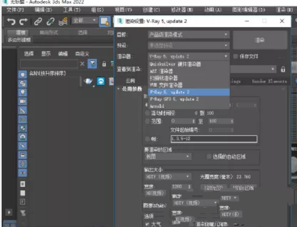Click the small play arrow at lower left
The image size is (297, 227).
coord(9,212)
